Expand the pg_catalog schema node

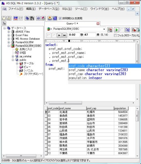(x=13, y=56)
